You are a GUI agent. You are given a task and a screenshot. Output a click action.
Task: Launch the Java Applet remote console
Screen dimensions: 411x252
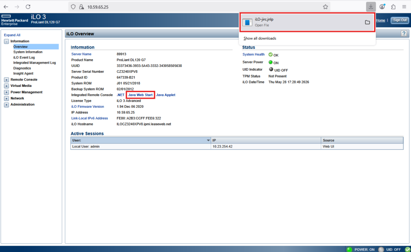[x=166, y=95]
